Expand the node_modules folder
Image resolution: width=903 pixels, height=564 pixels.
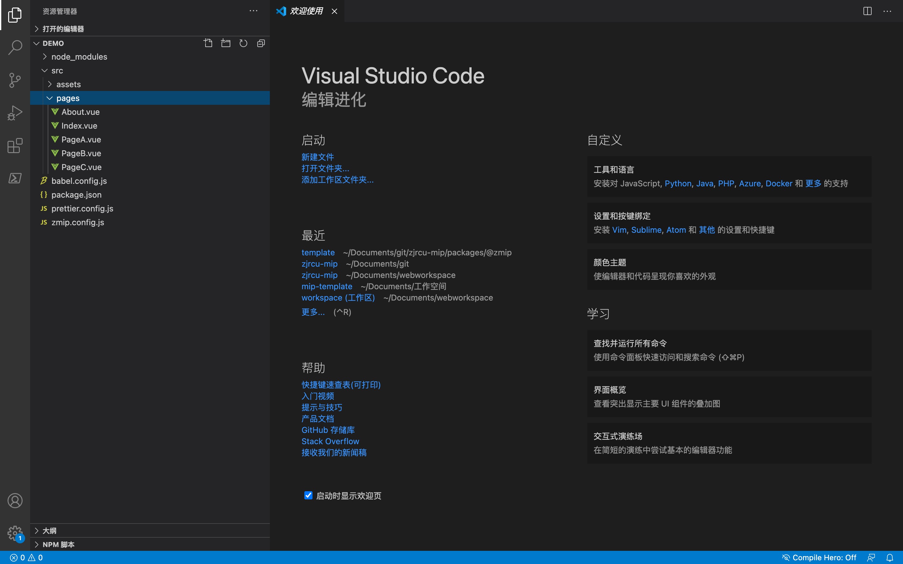pyautogui.click(x=150, y=57)
